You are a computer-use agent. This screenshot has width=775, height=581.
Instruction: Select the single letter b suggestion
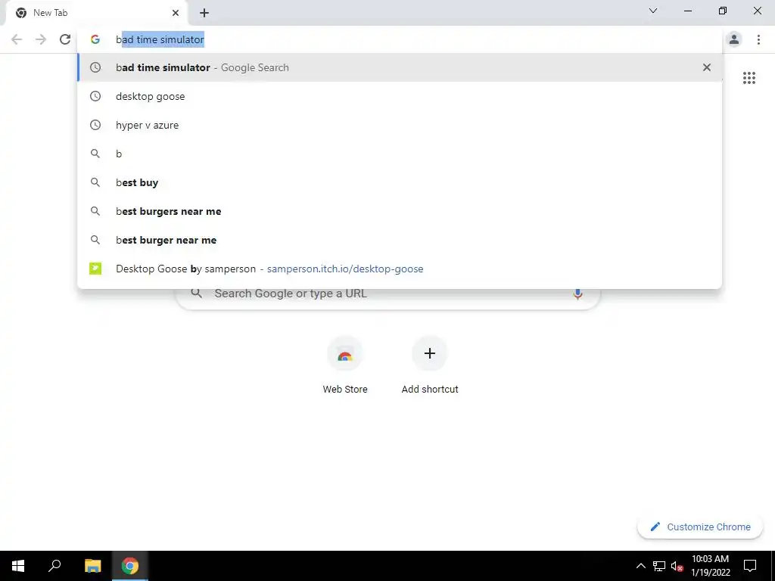pyautogui.click(x=400, y=154)
